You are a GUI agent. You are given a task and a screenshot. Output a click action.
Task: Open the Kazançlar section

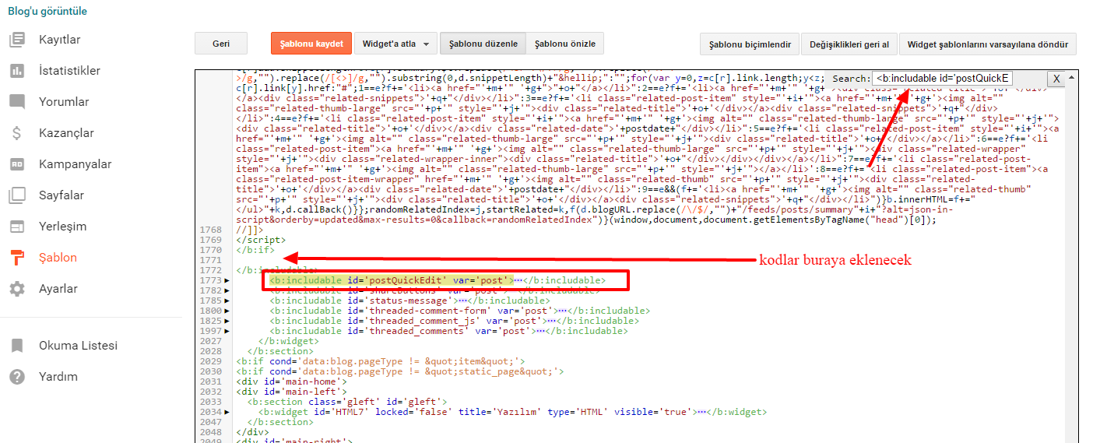[x=66, y=133]
